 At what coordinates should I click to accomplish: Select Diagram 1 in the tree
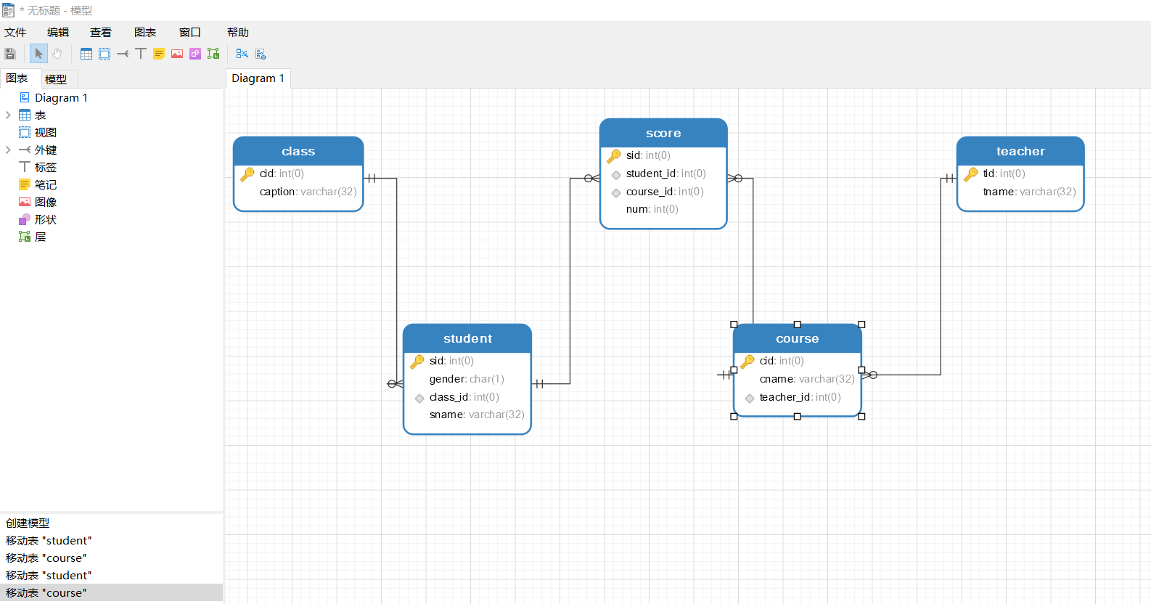point(61,98)
